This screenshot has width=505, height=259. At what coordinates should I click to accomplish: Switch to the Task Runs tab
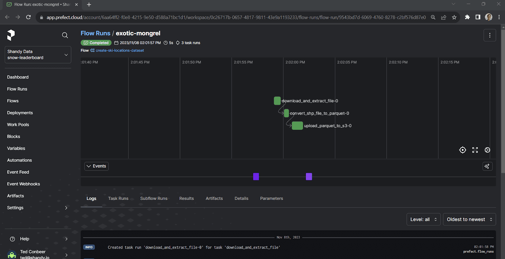tap(118, 198)
